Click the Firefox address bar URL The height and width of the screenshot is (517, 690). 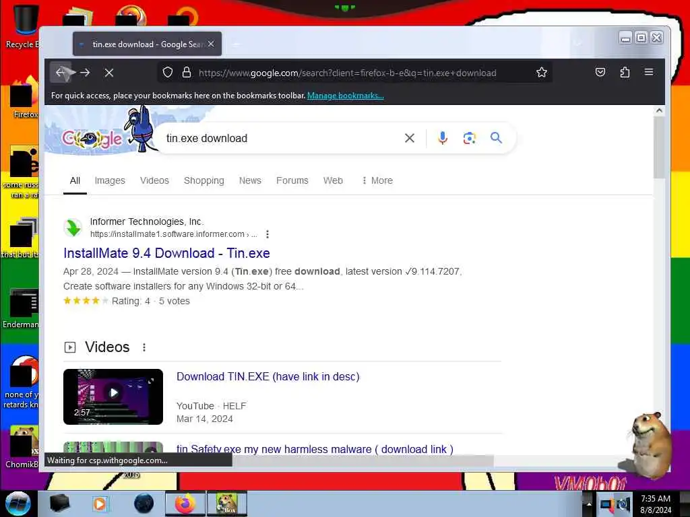[347, 73]
